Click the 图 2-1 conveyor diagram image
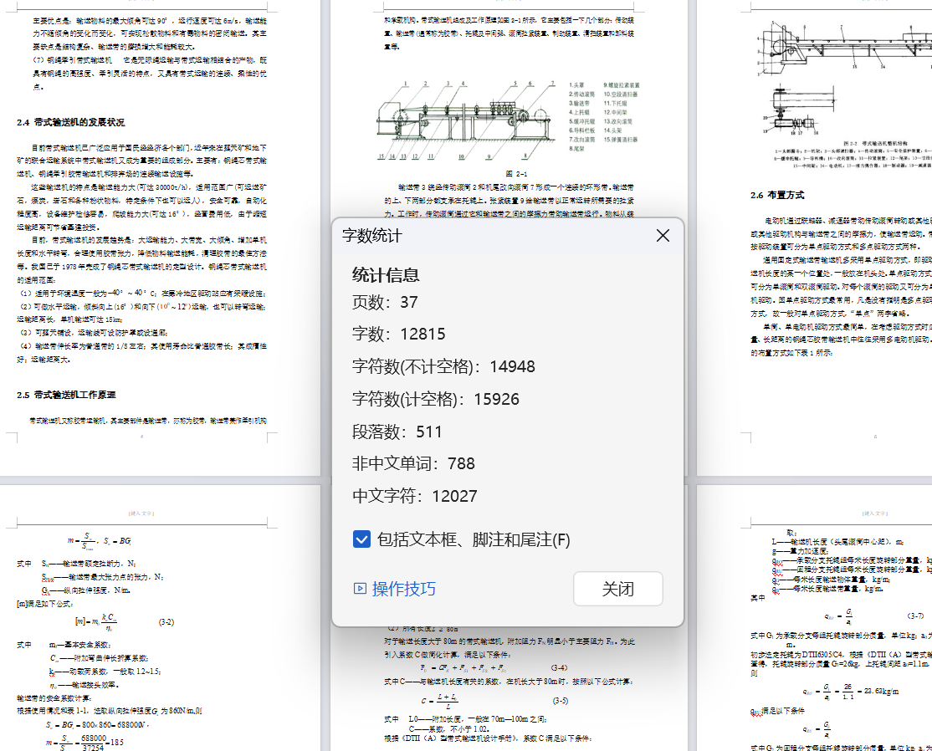Screen dimensions: 932x751 pos(509,121)
